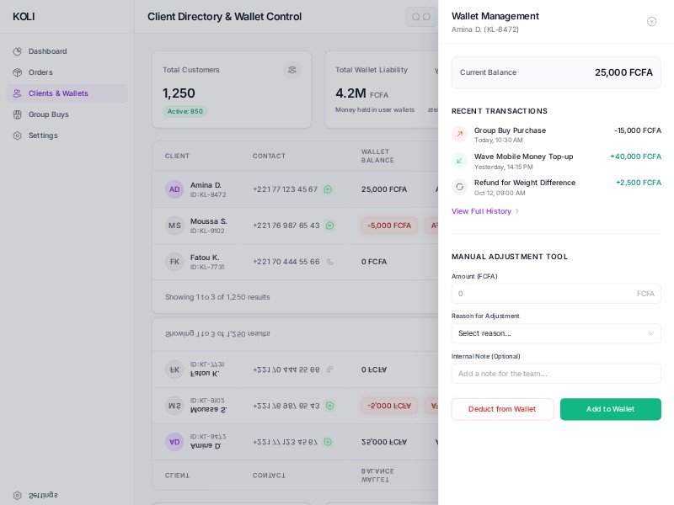The height and width of the screenshot is (505, 674).
Task: Click the customers icon on Total Customers card
Action: tap(292, 70)
